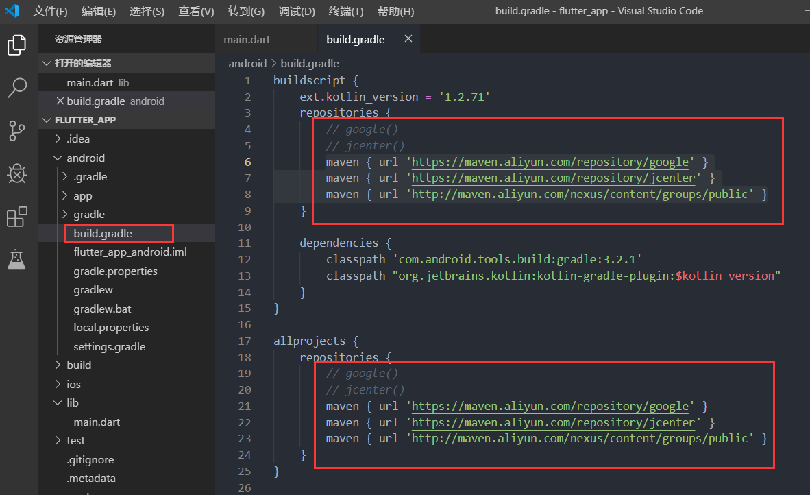Open the 终端(T) menu
The height and width of the screenshot is (495, 810).
(345, 12)
